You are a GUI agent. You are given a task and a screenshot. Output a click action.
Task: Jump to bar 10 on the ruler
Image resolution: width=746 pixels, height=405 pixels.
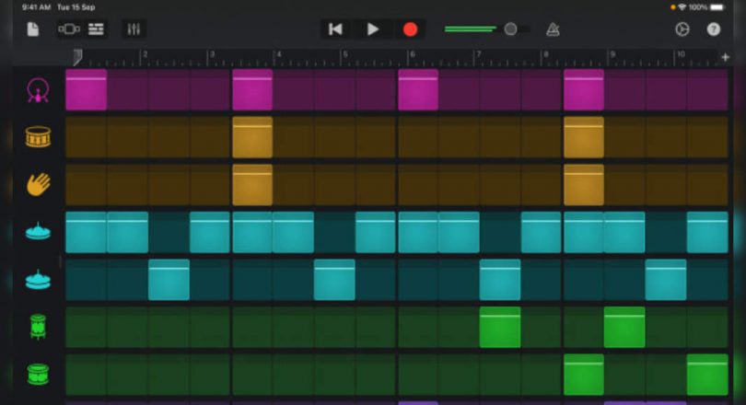(x=681, y=54)
